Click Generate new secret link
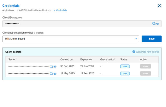The width and height of the screenshot is (166, 107). click(x=147, y=52)
